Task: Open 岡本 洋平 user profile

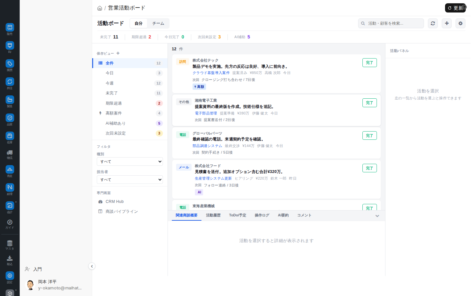Action: coord(56,285)
